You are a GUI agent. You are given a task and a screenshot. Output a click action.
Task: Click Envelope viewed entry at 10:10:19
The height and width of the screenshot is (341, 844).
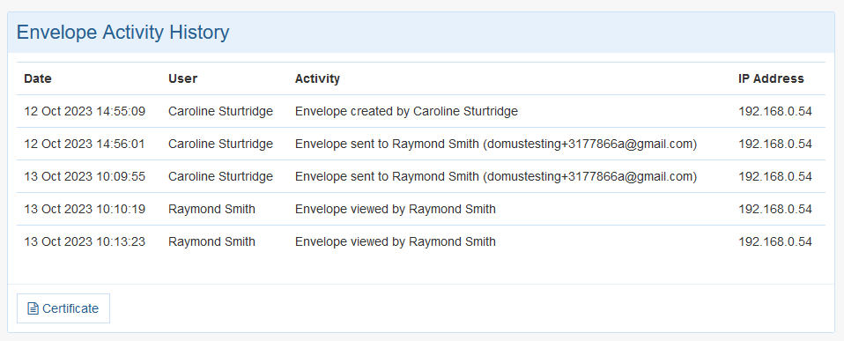coord(395,209)
